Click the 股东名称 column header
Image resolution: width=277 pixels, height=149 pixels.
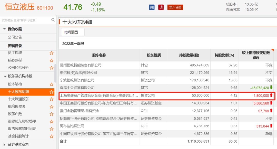99,55
